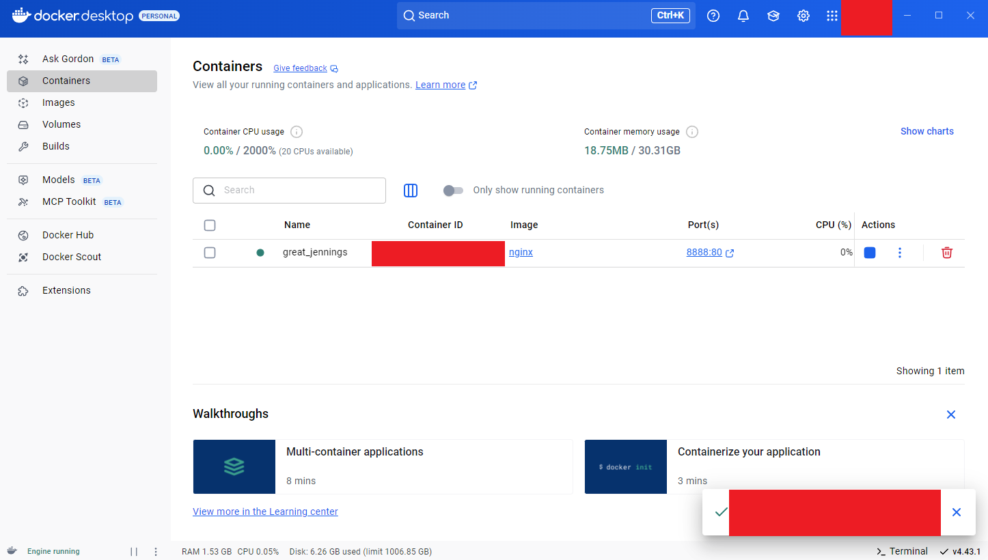Open Models beta section
The image size is (988, 560).
[x=82, y=180]
